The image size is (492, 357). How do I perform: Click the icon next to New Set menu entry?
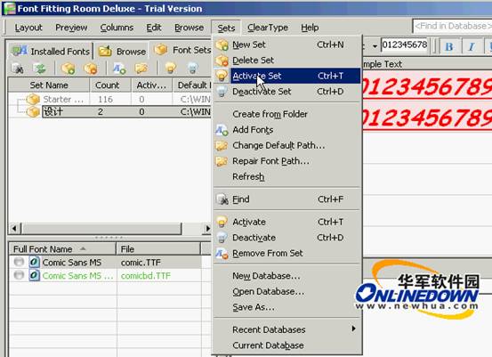[x=222, y=45]
